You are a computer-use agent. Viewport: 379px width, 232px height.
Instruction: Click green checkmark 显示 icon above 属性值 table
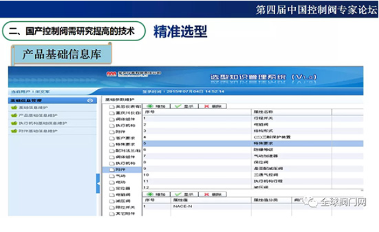coord(178,194)
